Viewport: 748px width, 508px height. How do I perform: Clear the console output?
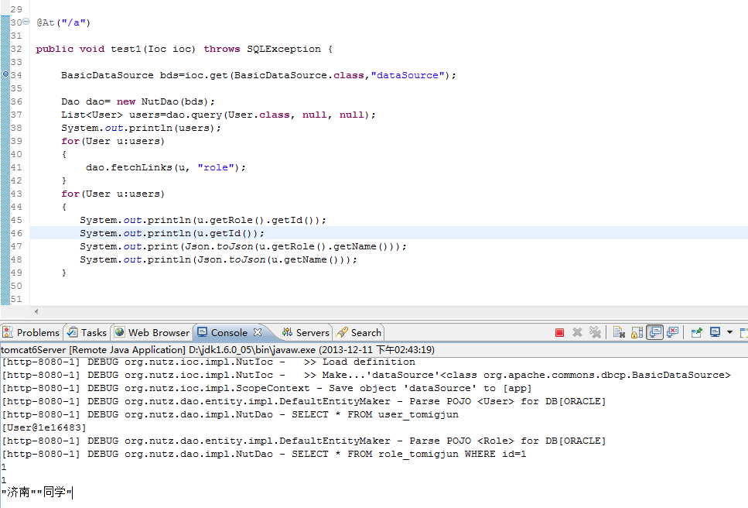click(619, 332)
